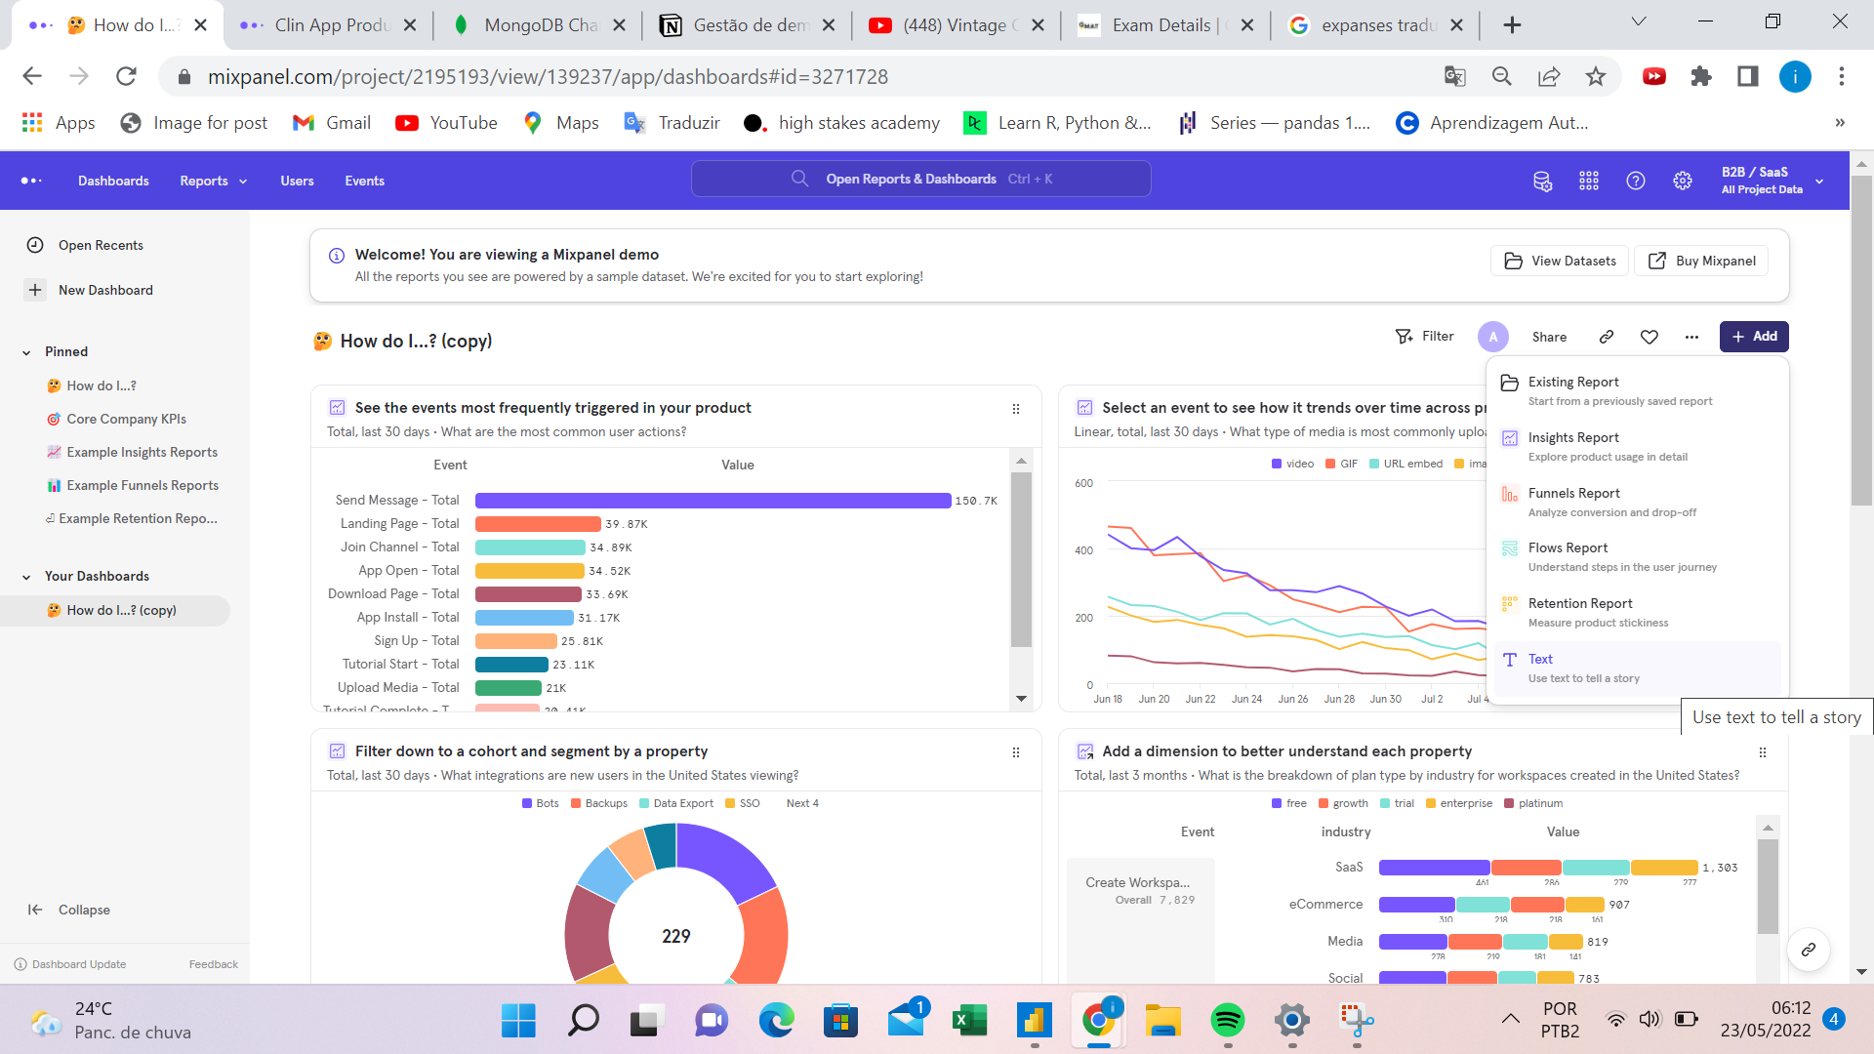This screenshot has height=1054, width=1874.
Task: Open kebab menu on cohort segment card
Action: click(1016, 752)
